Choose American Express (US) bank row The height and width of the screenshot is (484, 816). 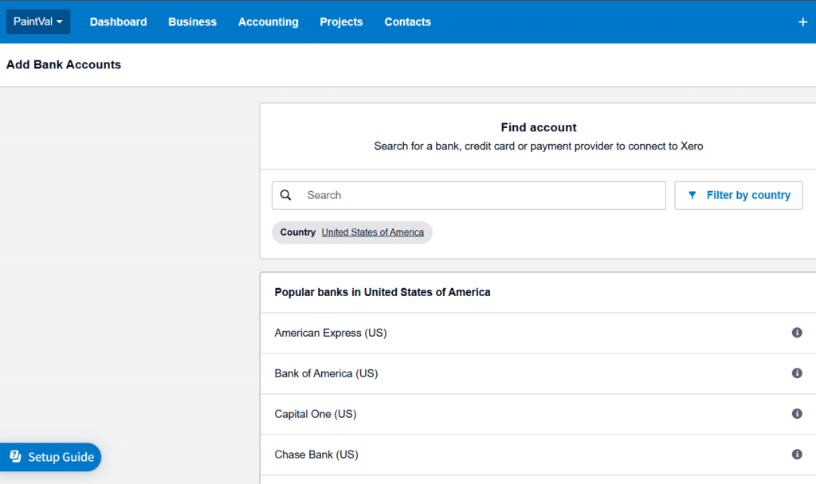click(x=330, y=333)
